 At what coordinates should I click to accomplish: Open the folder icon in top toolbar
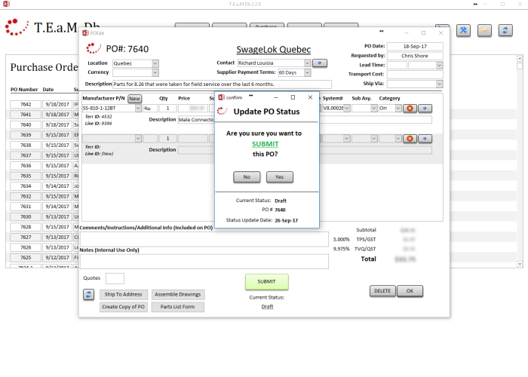(x=485, y=30)
